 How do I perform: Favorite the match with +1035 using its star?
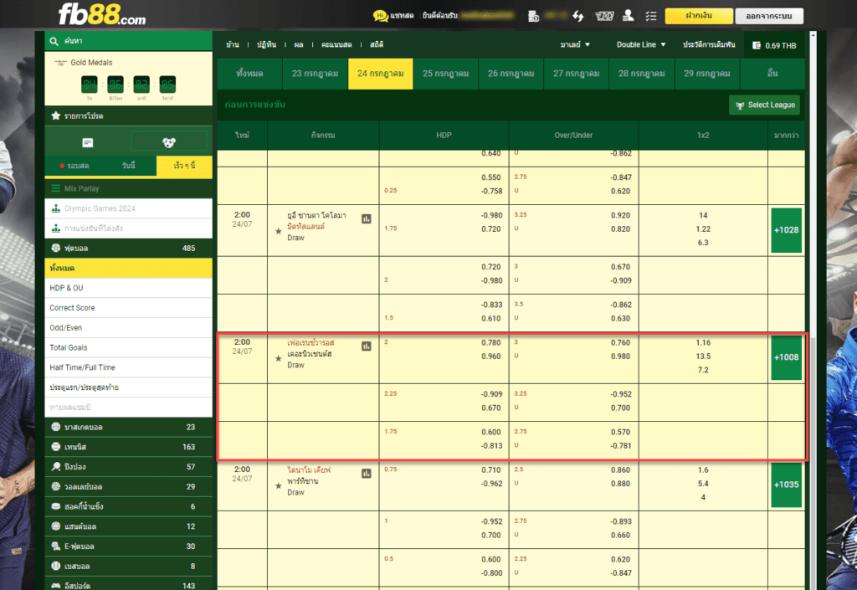click(x=278, y=485)
